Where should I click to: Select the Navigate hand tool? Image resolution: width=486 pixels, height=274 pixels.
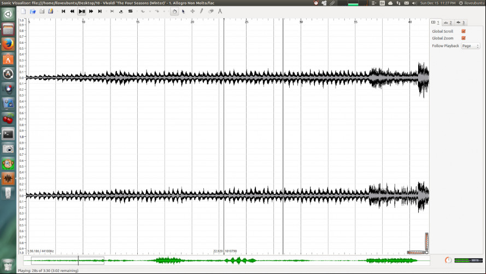174,11
